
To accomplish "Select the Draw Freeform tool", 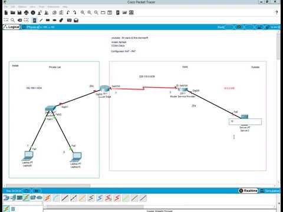I will [x=61, y=20].
